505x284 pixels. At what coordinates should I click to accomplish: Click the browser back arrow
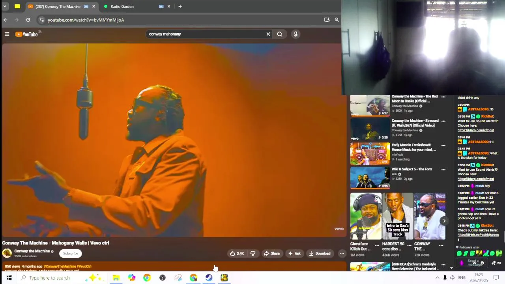(6, 20)
